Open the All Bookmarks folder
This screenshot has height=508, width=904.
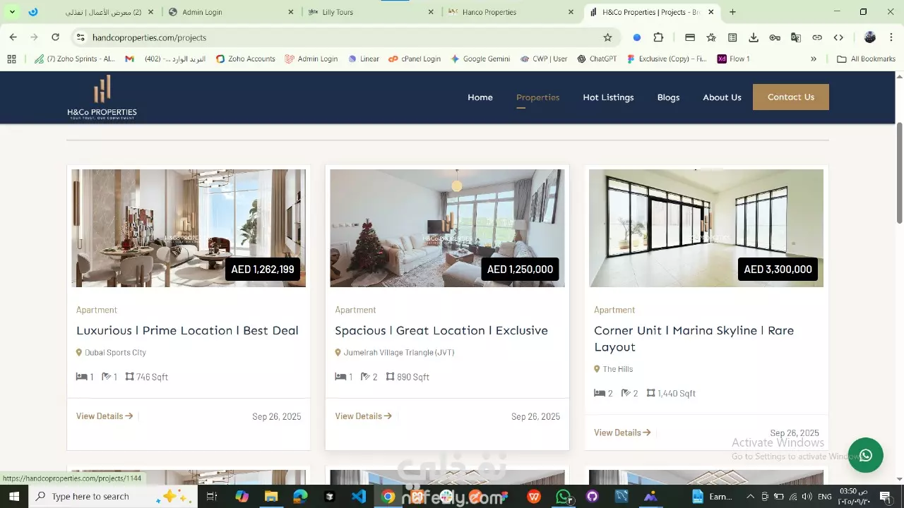866,59
